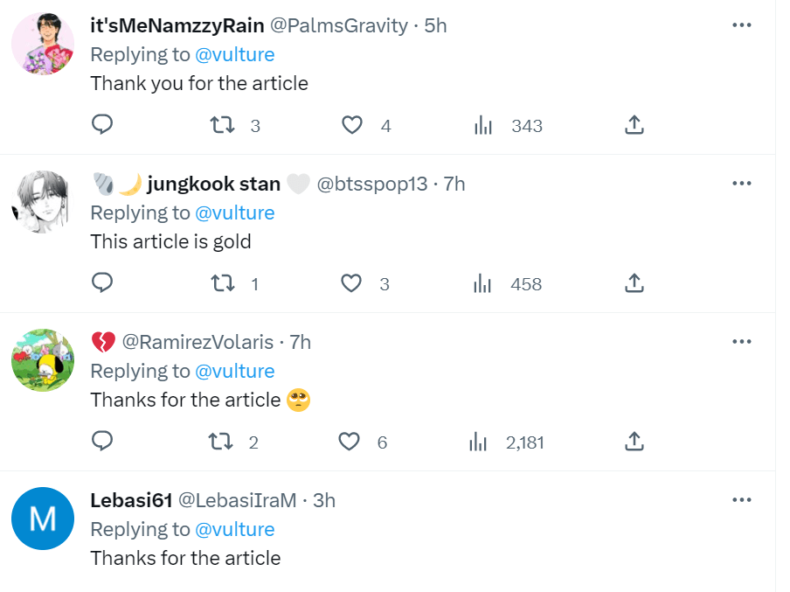790x592 pixels.
Task: Like the 'Thank you for the article' tweet
Action: 352,125
